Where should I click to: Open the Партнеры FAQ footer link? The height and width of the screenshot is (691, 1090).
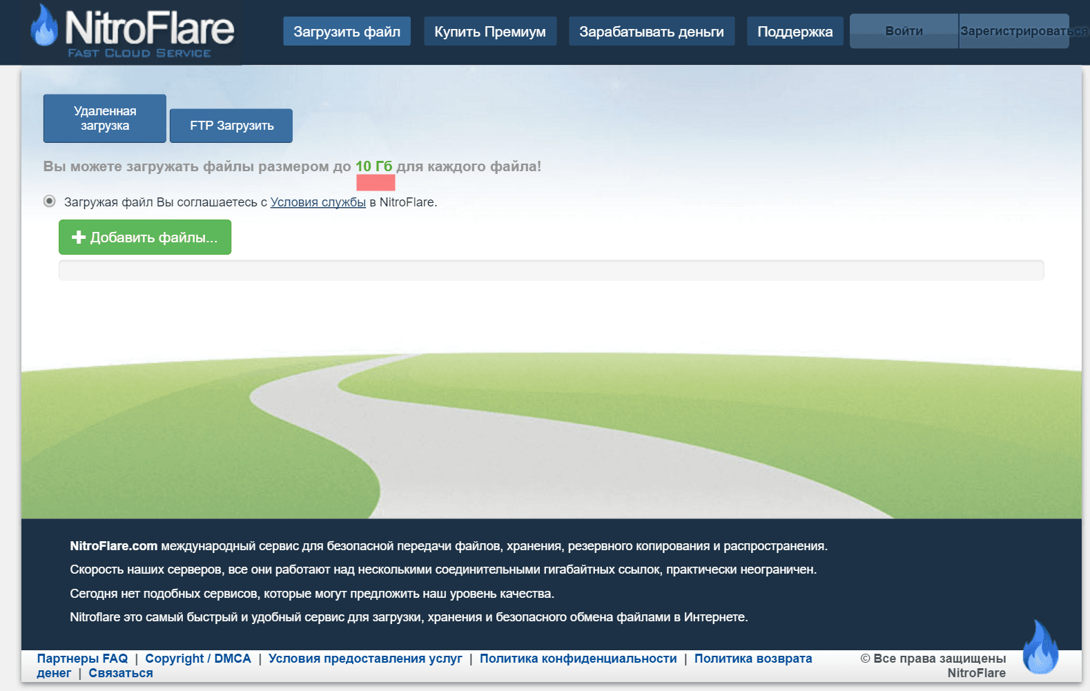point(82,659)
